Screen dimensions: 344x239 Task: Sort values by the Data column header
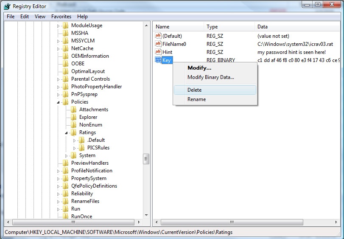297,27
